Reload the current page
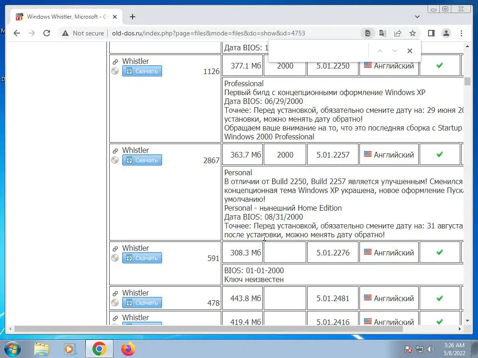 pos(47,33)
